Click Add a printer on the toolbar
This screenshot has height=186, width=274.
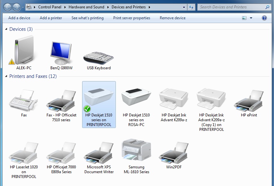51,18
